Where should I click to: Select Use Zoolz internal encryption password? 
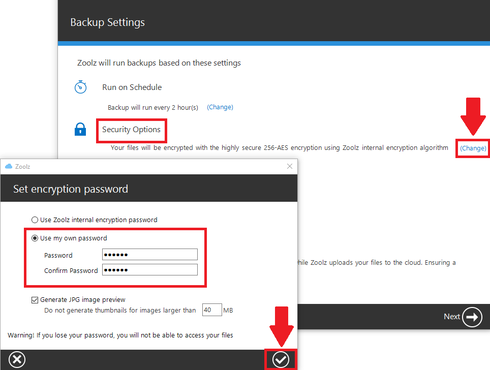click(x=35, y=220)
